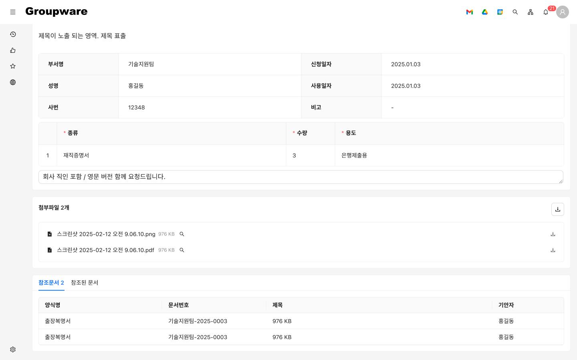Download all attachments with the top download icon
The height and width of the screenshot is (360, 577).
tap(558, 209)
